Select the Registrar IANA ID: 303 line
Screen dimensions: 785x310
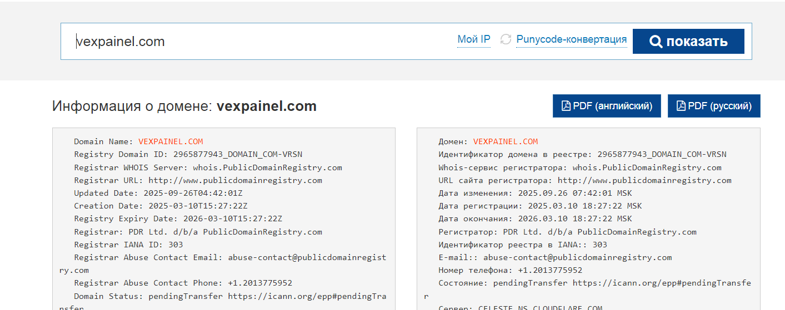coord(128,245)
